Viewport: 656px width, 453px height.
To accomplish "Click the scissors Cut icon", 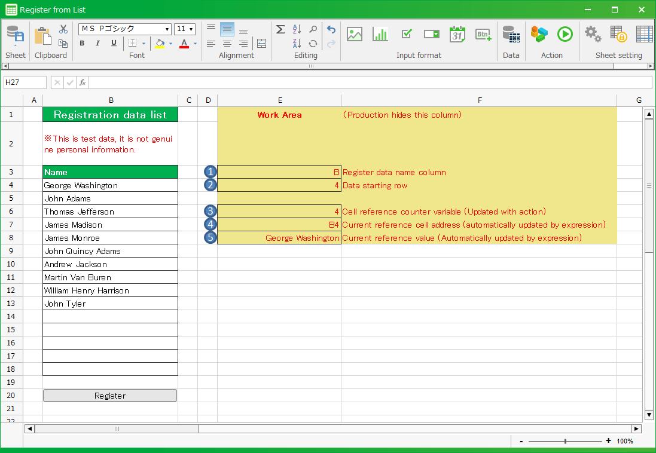I will click(x=63, y=29).
